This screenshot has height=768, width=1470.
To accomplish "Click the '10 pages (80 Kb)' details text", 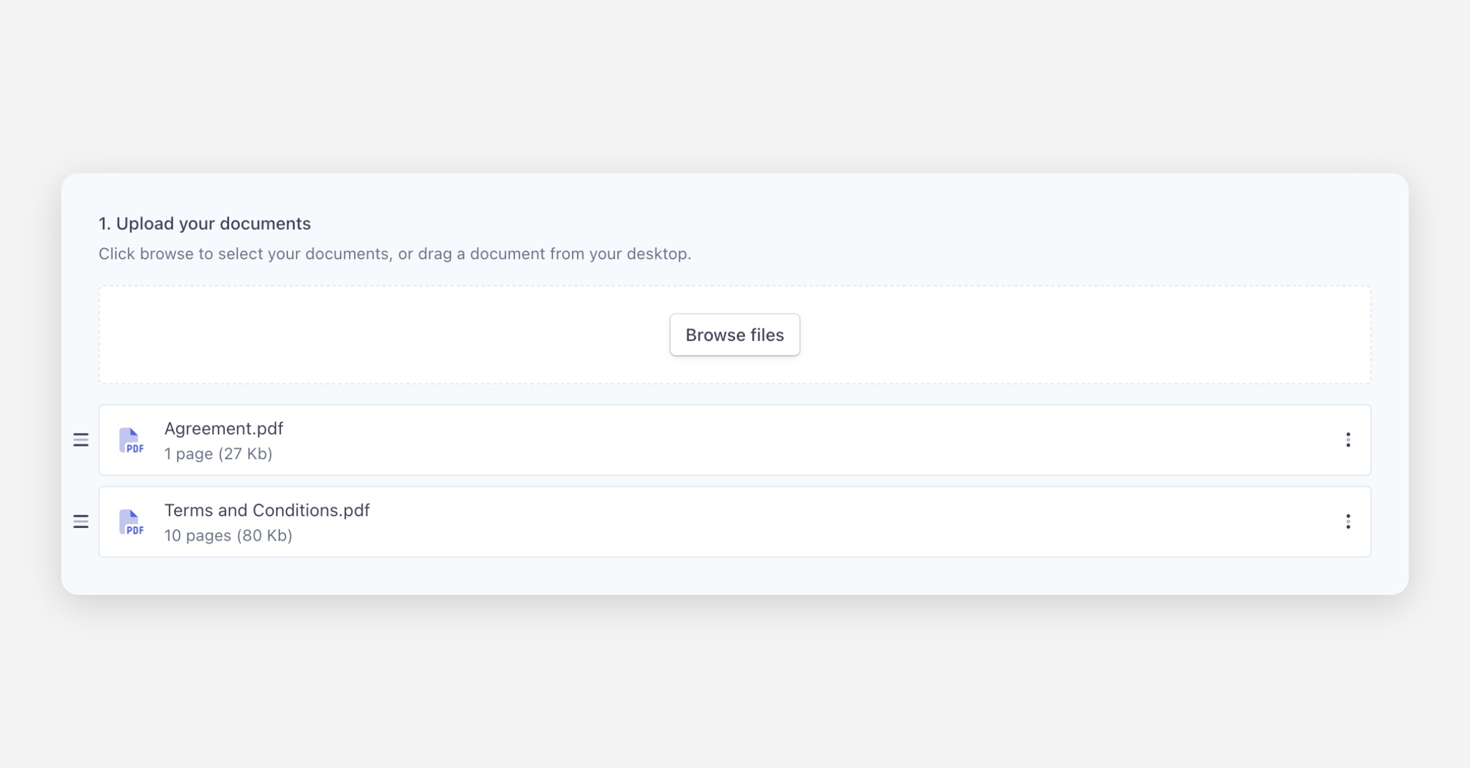I will coord(228,536).
